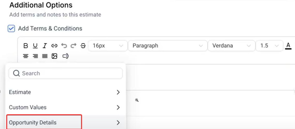Click the custom variable insert icon

point(65,56)
